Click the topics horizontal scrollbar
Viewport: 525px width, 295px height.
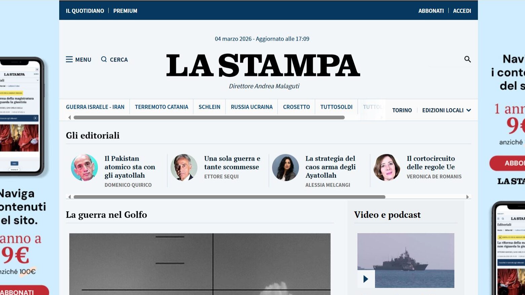(209, 118)
